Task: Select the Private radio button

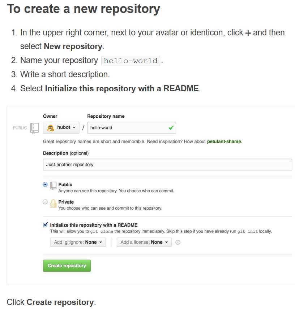Action: (x=45, y=202)
